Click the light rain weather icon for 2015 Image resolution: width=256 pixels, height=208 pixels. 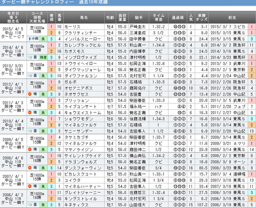point(30,39)
